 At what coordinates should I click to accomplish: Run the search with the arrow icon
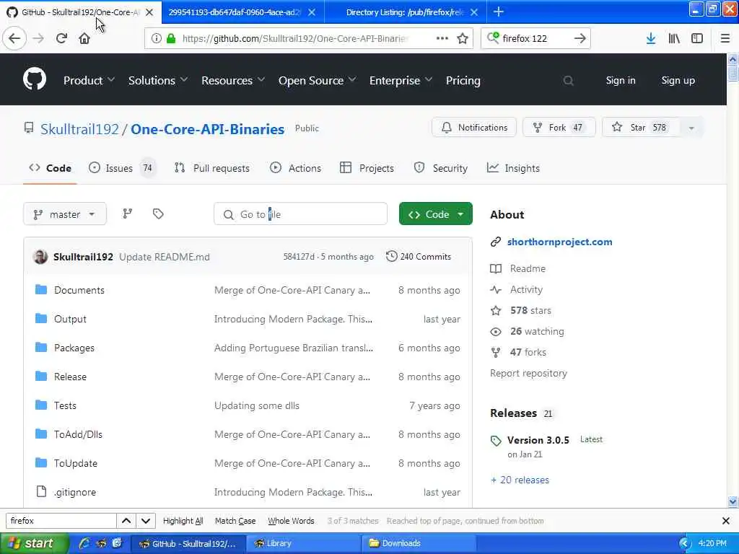pyautogui.click(x=580, y=38)
